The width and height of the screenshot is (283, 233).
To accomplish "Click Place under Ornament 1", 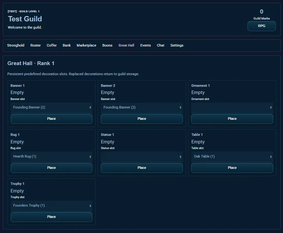I will pyautogui.click(x=232, y=119).
